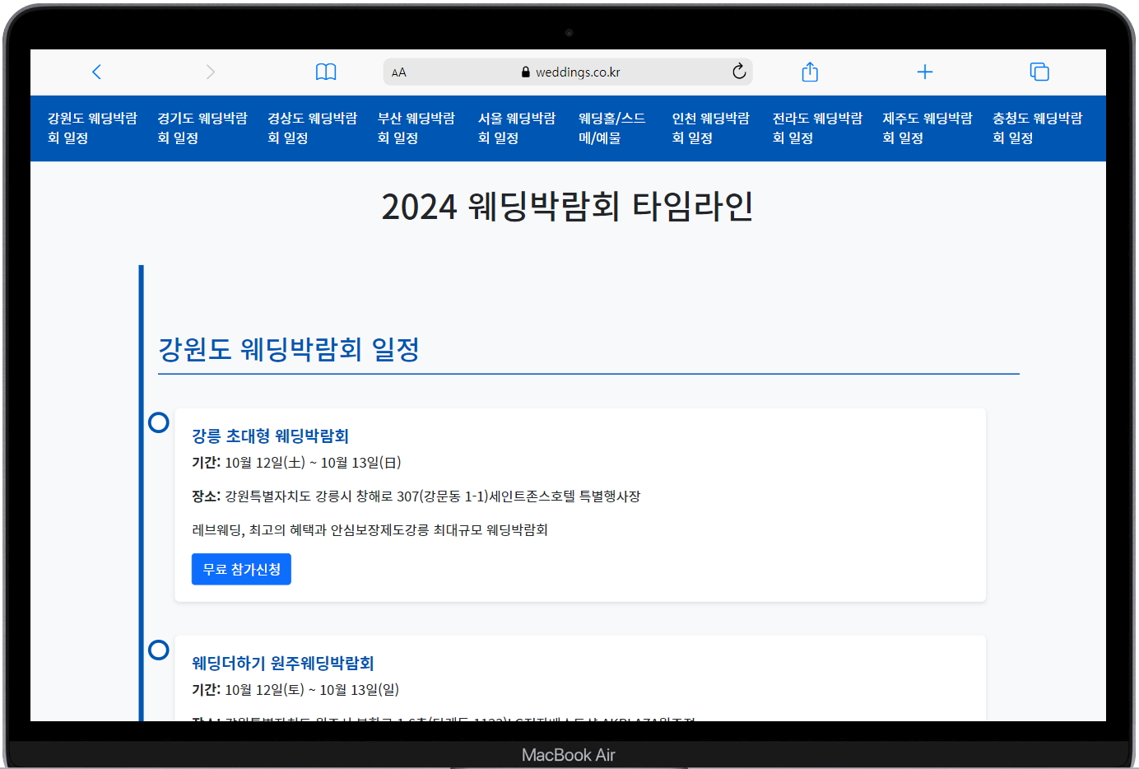Open 경상도 웨딩박람회 일정 menu item

(x=313, y=128)
